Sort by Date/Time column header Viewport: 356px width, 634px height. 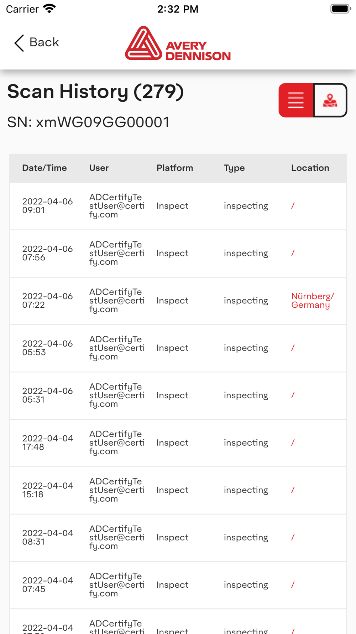[x=44, y=168]
